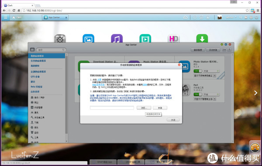Click 关闭 close button in dialog
262x166 pixels.
[173, 120]
